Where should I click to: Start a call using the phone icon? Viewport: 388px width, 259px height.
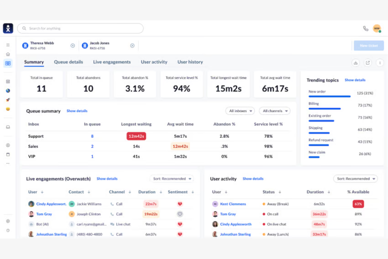[366, 28]
